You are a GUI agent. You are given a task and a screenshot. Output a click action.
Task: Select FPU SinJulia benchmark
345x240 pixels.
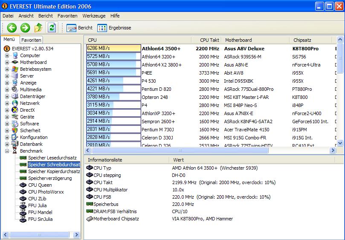tap(40, 219)
